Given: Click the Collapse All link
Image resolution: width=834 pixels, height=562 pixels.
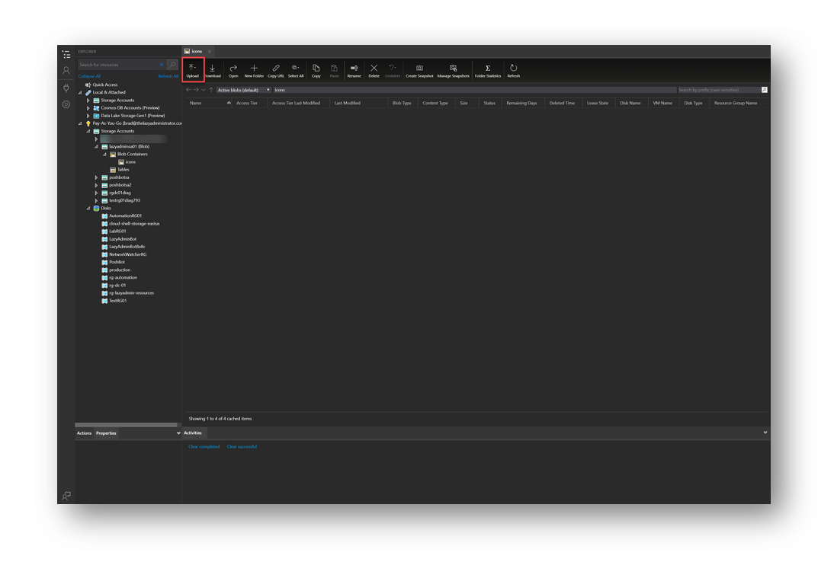Looking at the screenshot, I should coord(89,76).
